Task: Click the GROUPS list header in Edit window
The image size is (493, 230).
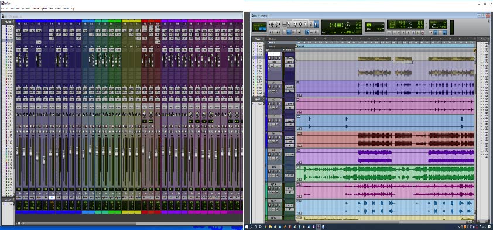Action: tap(258, 99)
